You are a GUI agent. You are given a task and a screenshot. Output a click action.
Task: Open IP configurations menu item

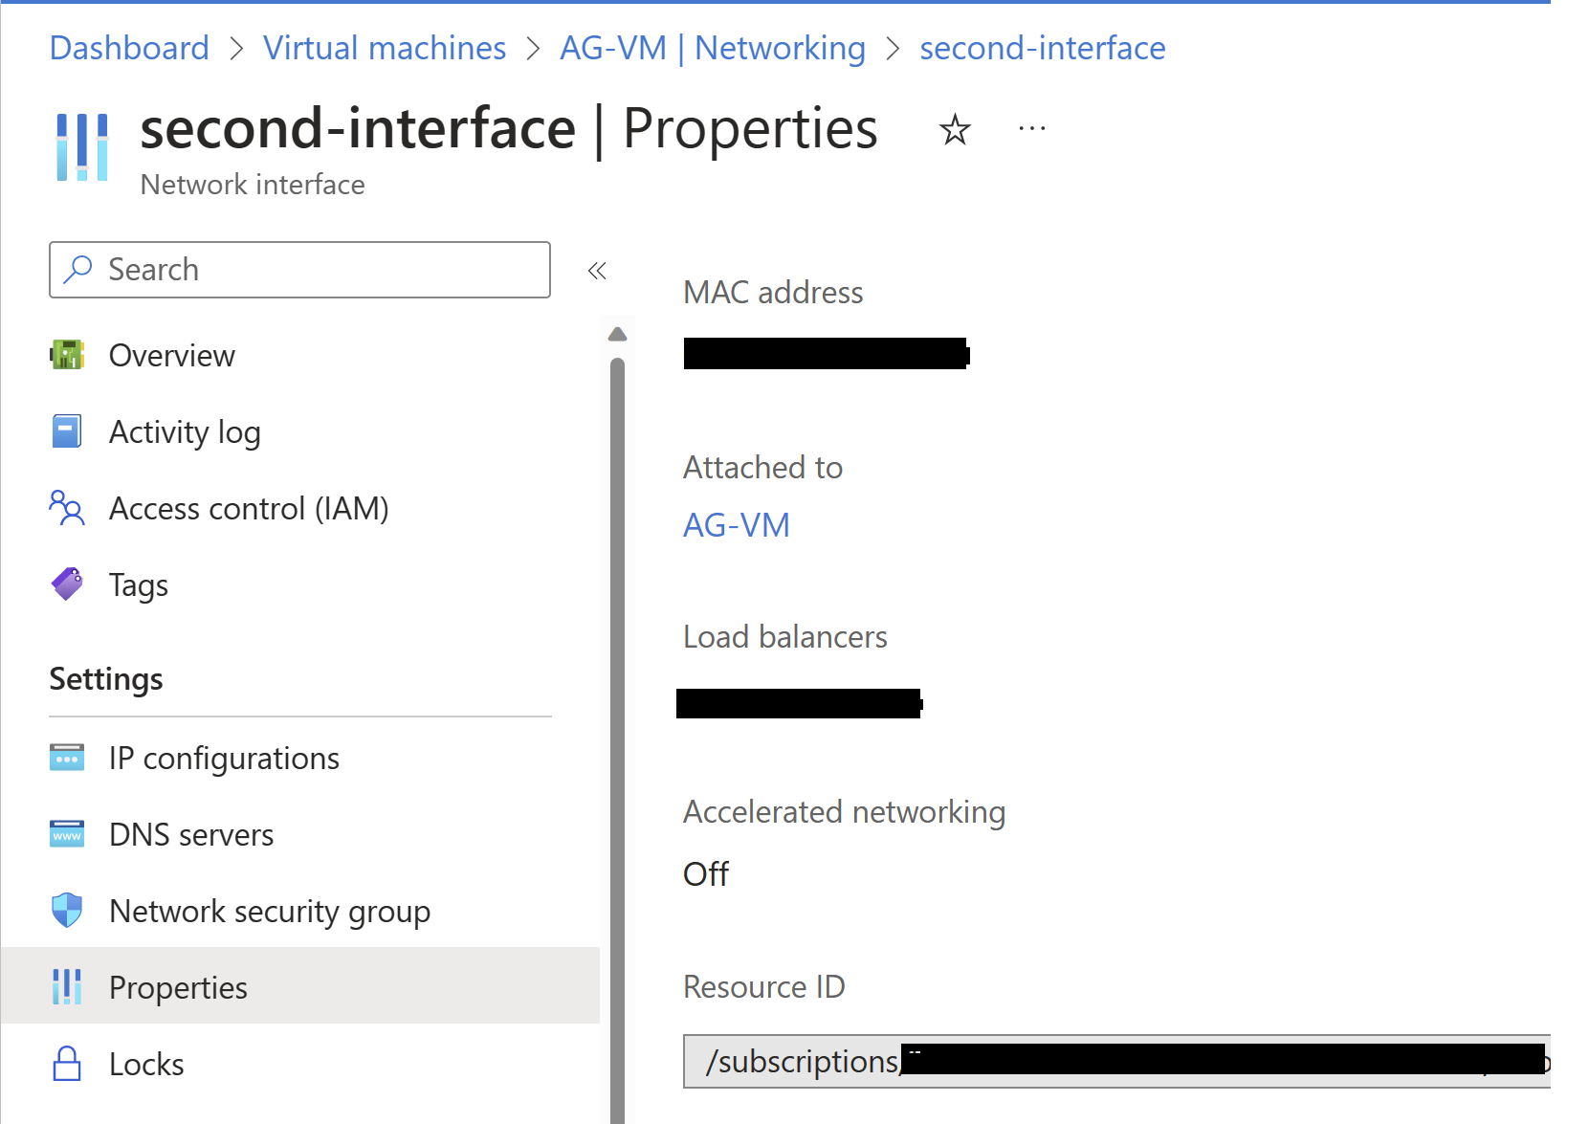click(300, 758)
